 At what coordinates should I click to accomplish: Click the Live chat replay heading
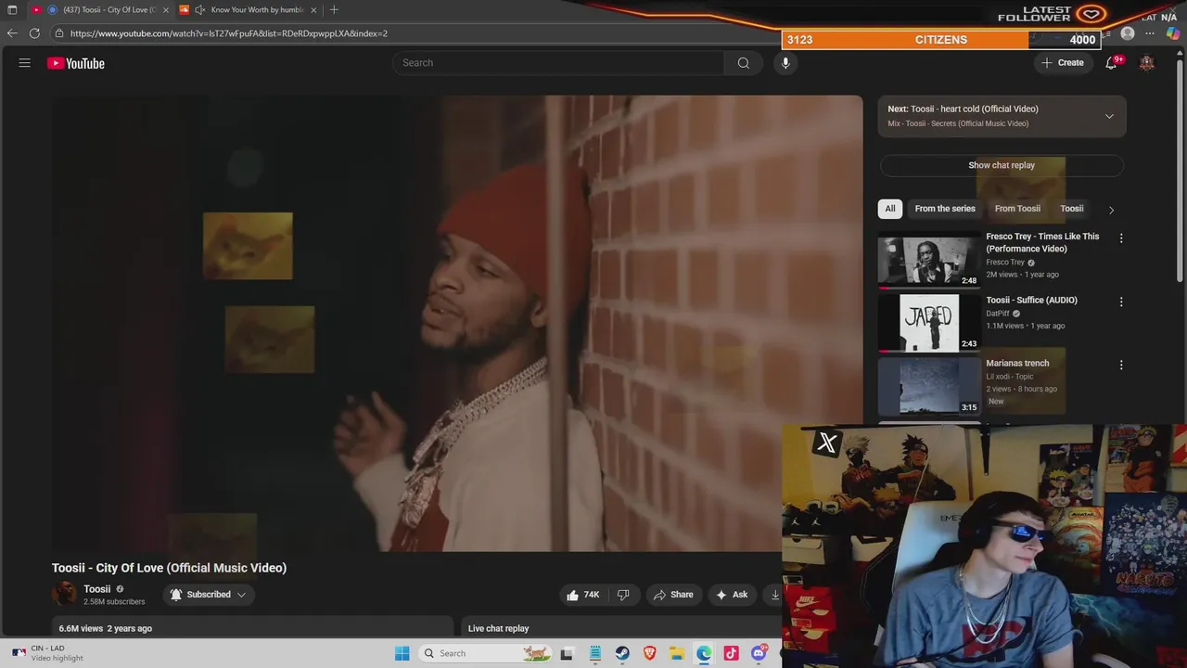tap(498, 628)
